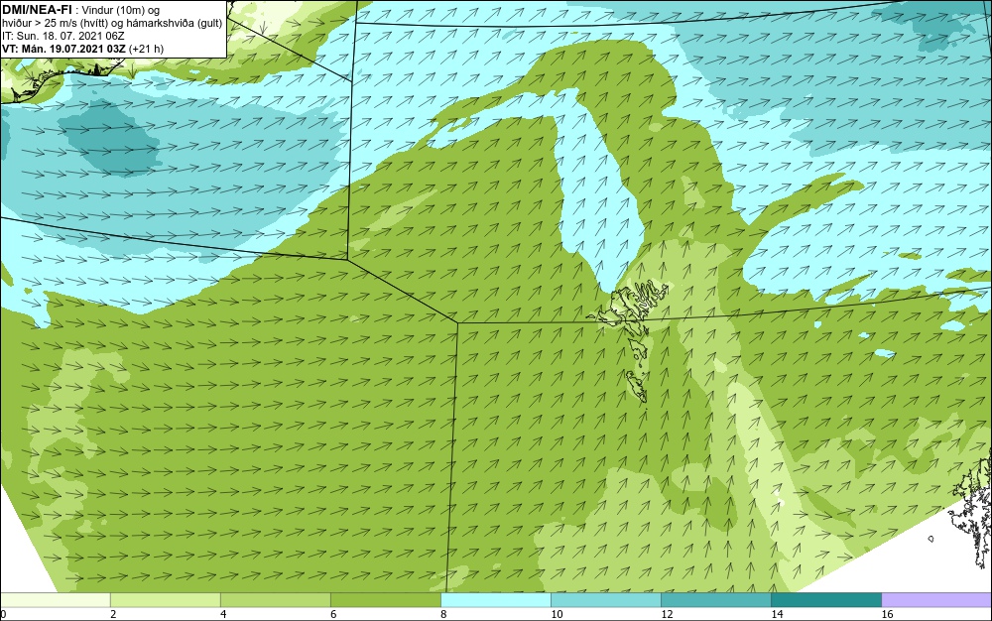The width and height of the screenshot is (992, 621).
Task: Click the 12-14 m/s teal legend swatch
Action: [x=715, y=600]
